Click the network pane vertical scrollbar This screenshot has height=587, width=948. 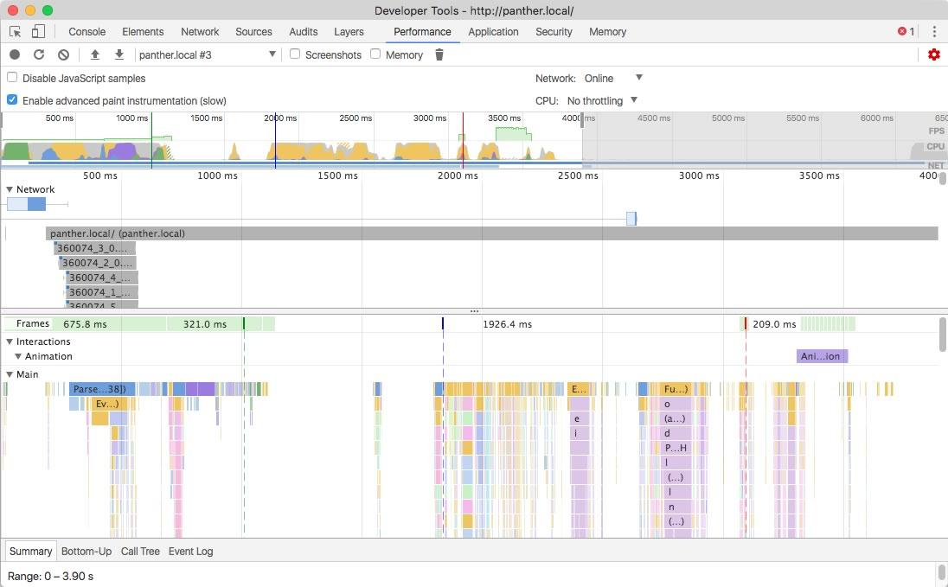[x=942, y=178]
